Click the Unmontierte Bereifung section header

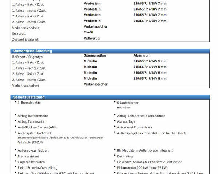(33, 51)
